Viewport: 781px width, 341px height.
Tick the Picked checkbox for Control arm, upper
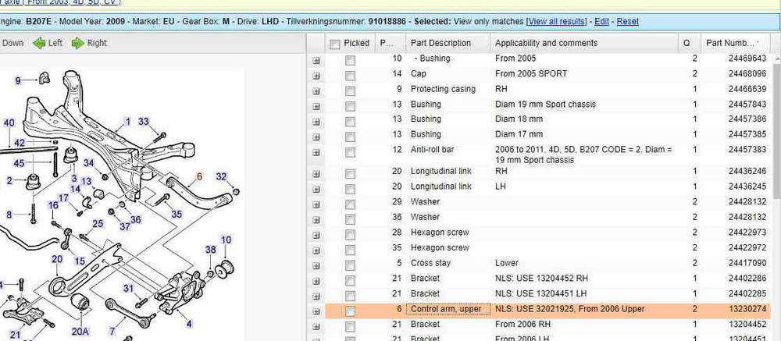[350, 310]
